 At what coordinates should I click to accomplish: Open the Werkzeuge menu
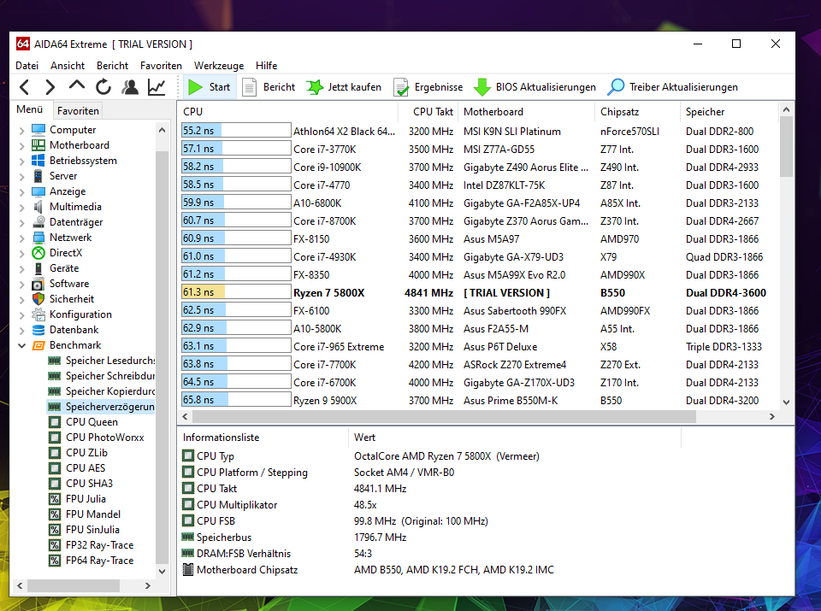tap(219, 66)
